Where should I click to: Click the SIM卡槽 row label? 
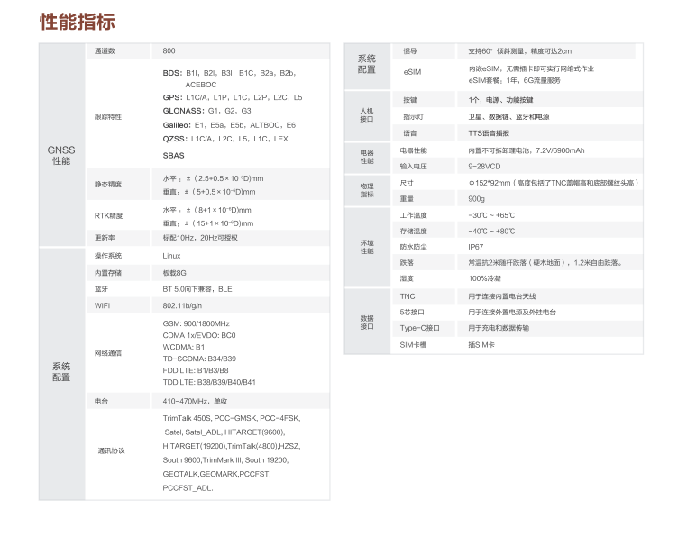point(413,344)
